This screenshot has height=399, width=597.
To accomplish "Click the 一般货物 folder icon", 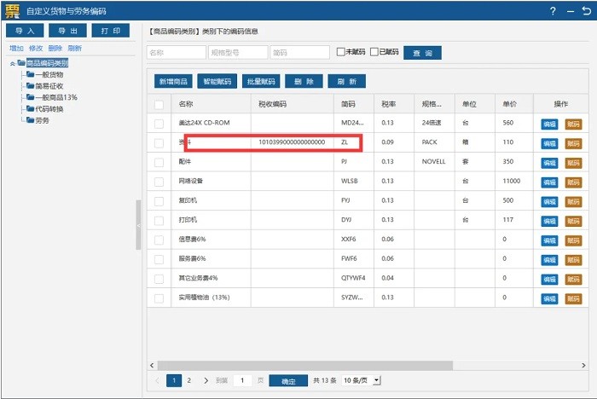I will tap(30, 75).
